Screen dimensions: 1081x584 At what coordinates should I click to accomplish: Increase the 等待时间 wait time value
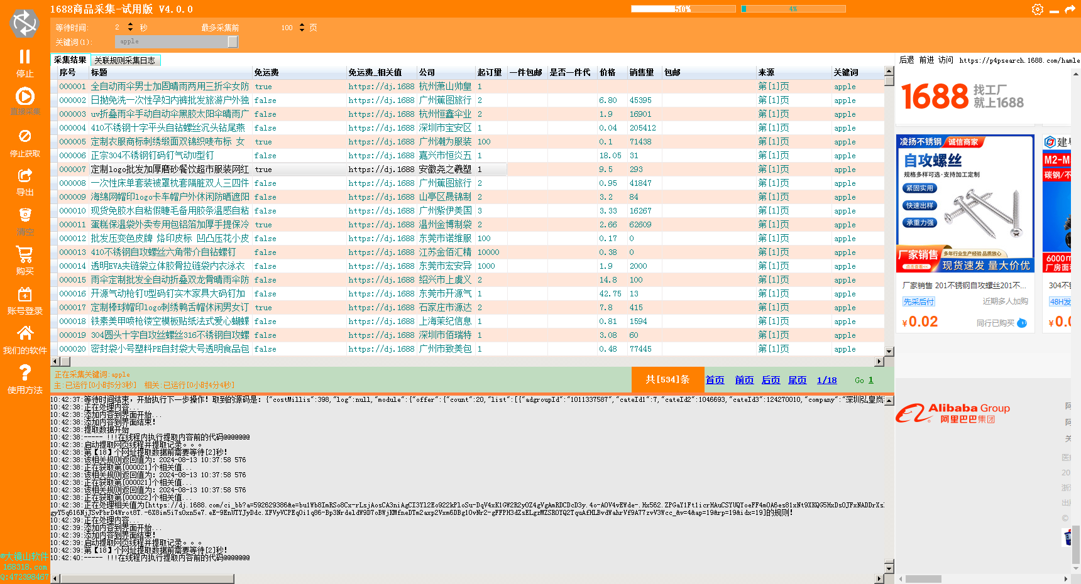pos(130,24)
